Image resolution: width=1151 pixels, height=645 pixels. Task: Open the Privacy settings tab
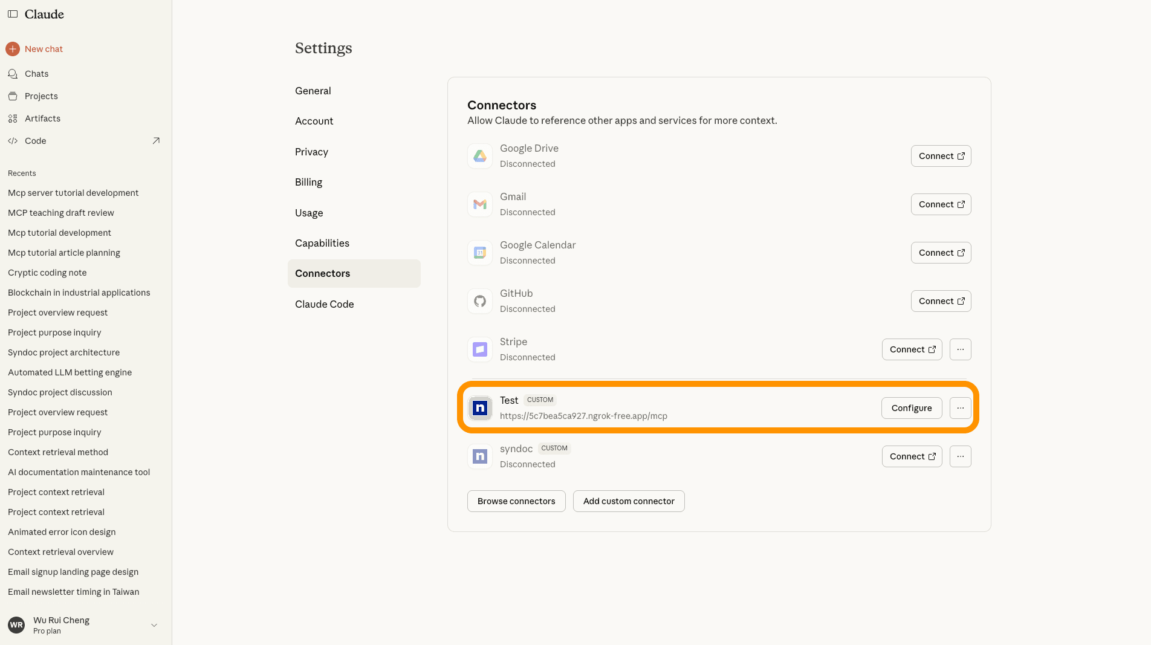(x=311, y=152)
